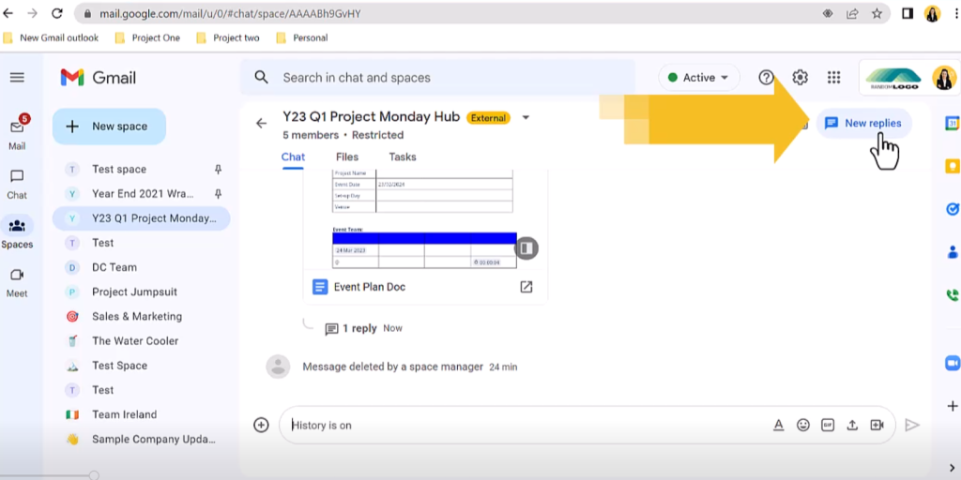Select the Project Jumpsuit space

pos(141,292)
